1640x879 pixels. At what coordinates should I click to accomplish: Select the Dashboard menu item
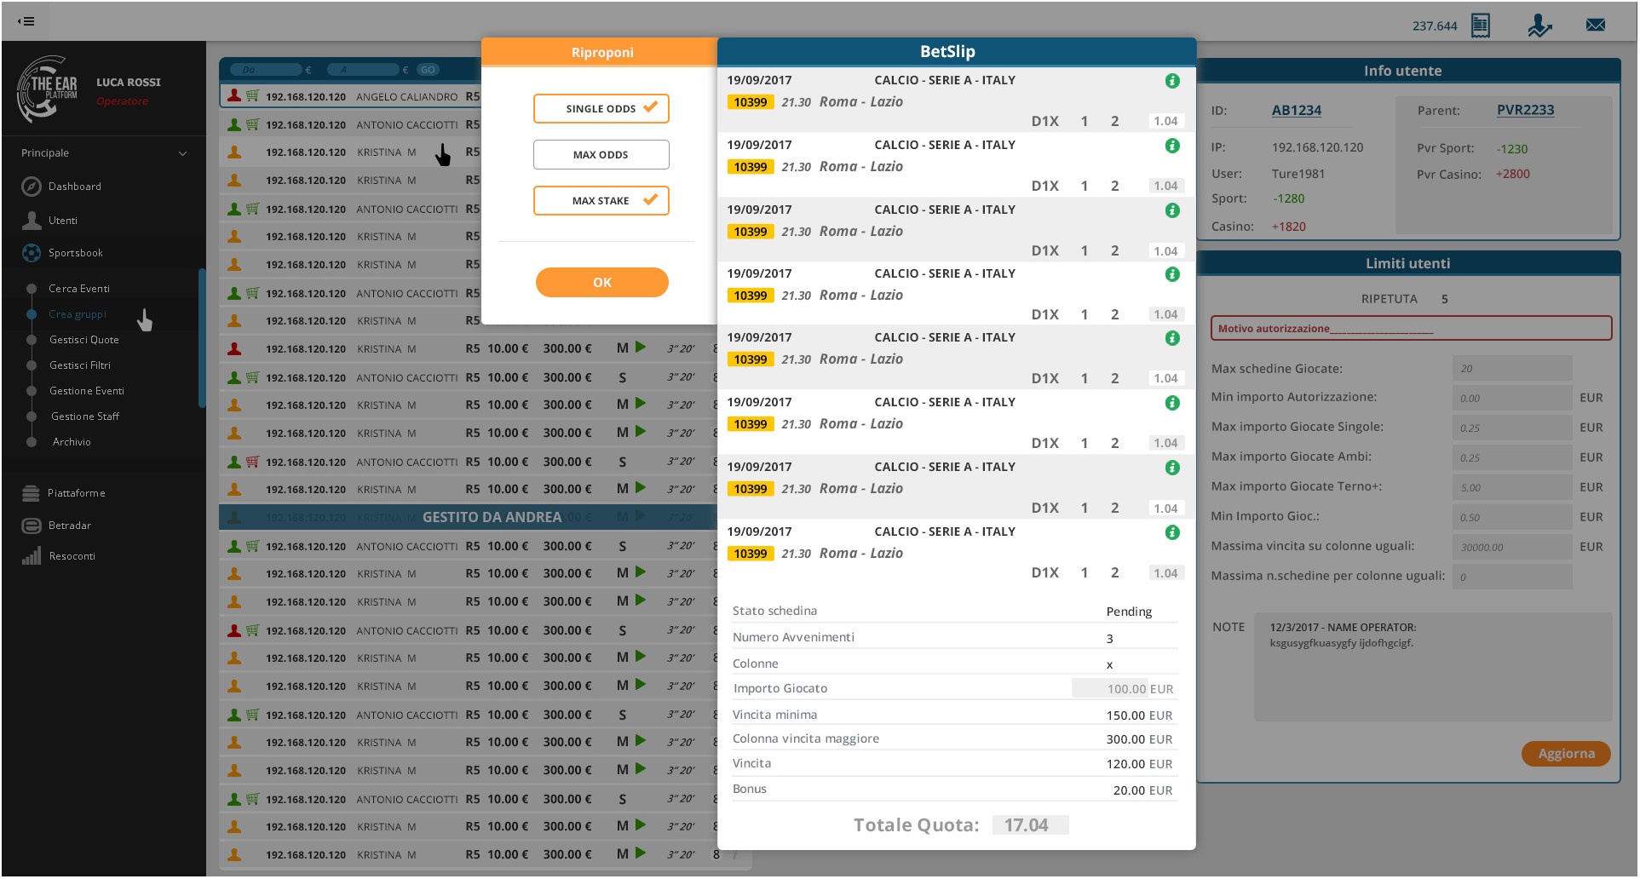tap(75, 187)
